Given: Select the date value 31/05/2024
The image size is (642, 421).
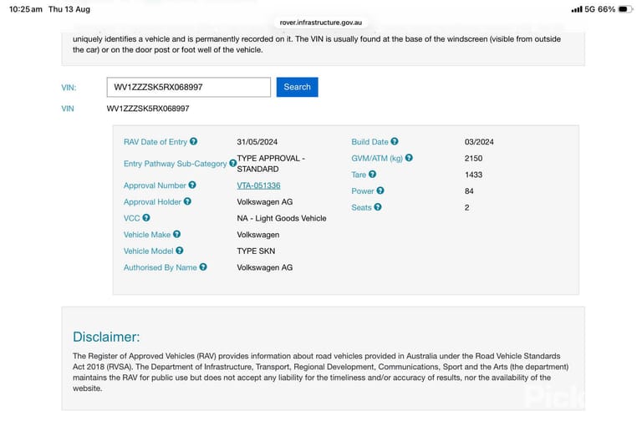Looking at the screenshot, I should coord(257,142).
